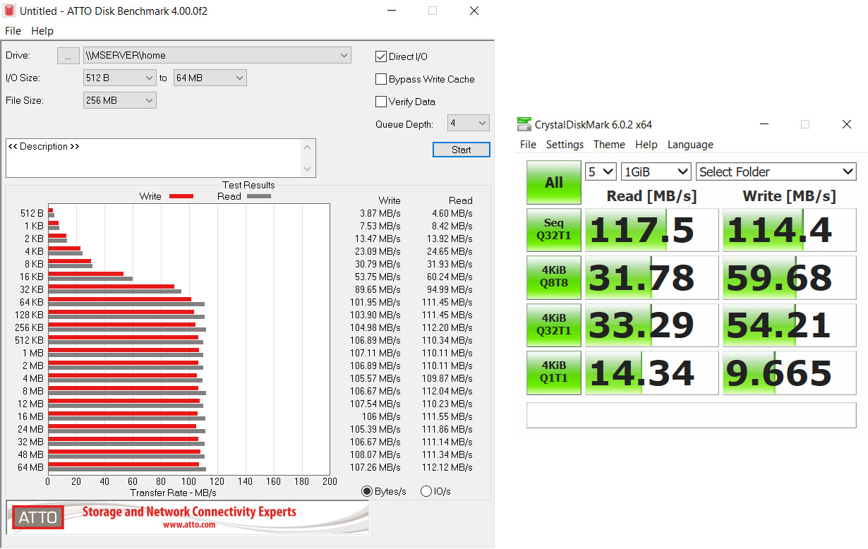The height and width of the screenshot is (549, 868).
Task: Run the Seq Q32T1 test
Action: point(554,230)
